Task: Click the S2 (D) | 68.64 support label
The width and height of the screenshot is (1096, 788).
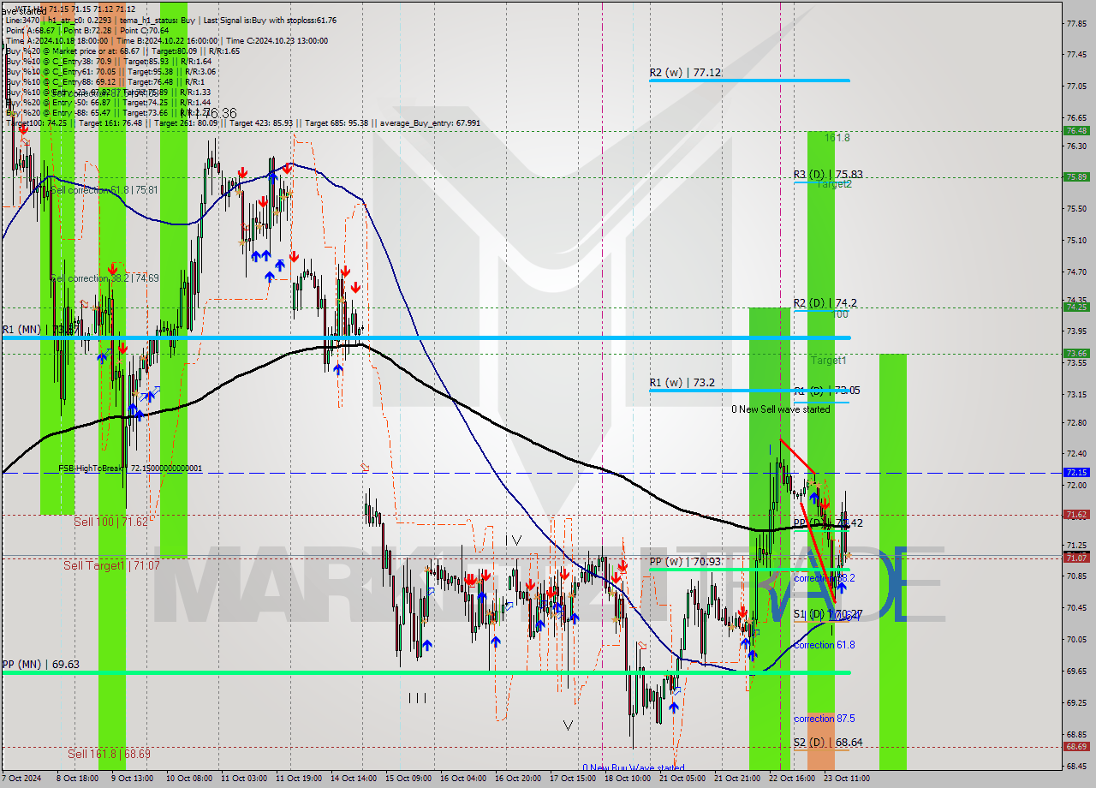Action: pos(828,742)
